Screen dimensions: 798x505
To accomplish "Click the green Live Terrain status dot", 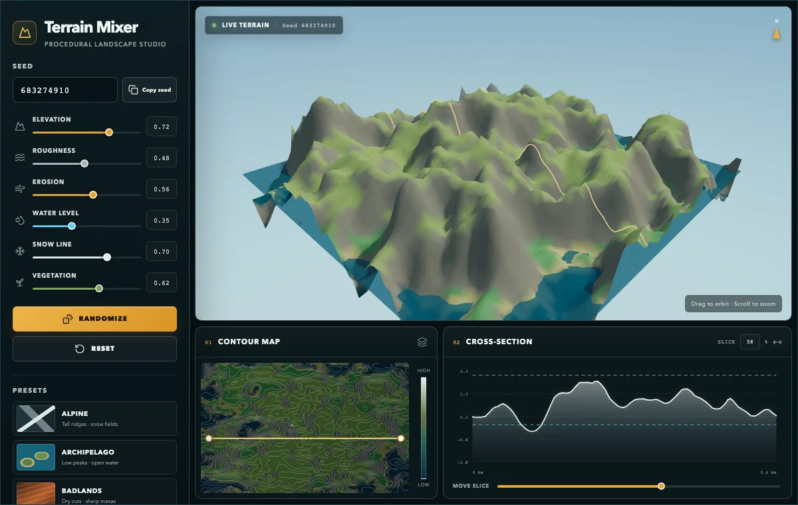I will [214, 25].
